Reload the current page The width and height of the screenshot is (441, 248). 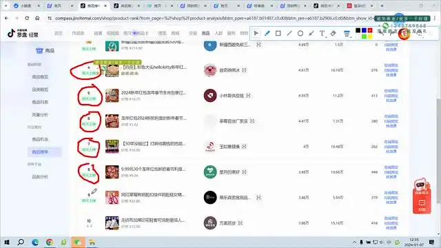[x=27, y=18]
